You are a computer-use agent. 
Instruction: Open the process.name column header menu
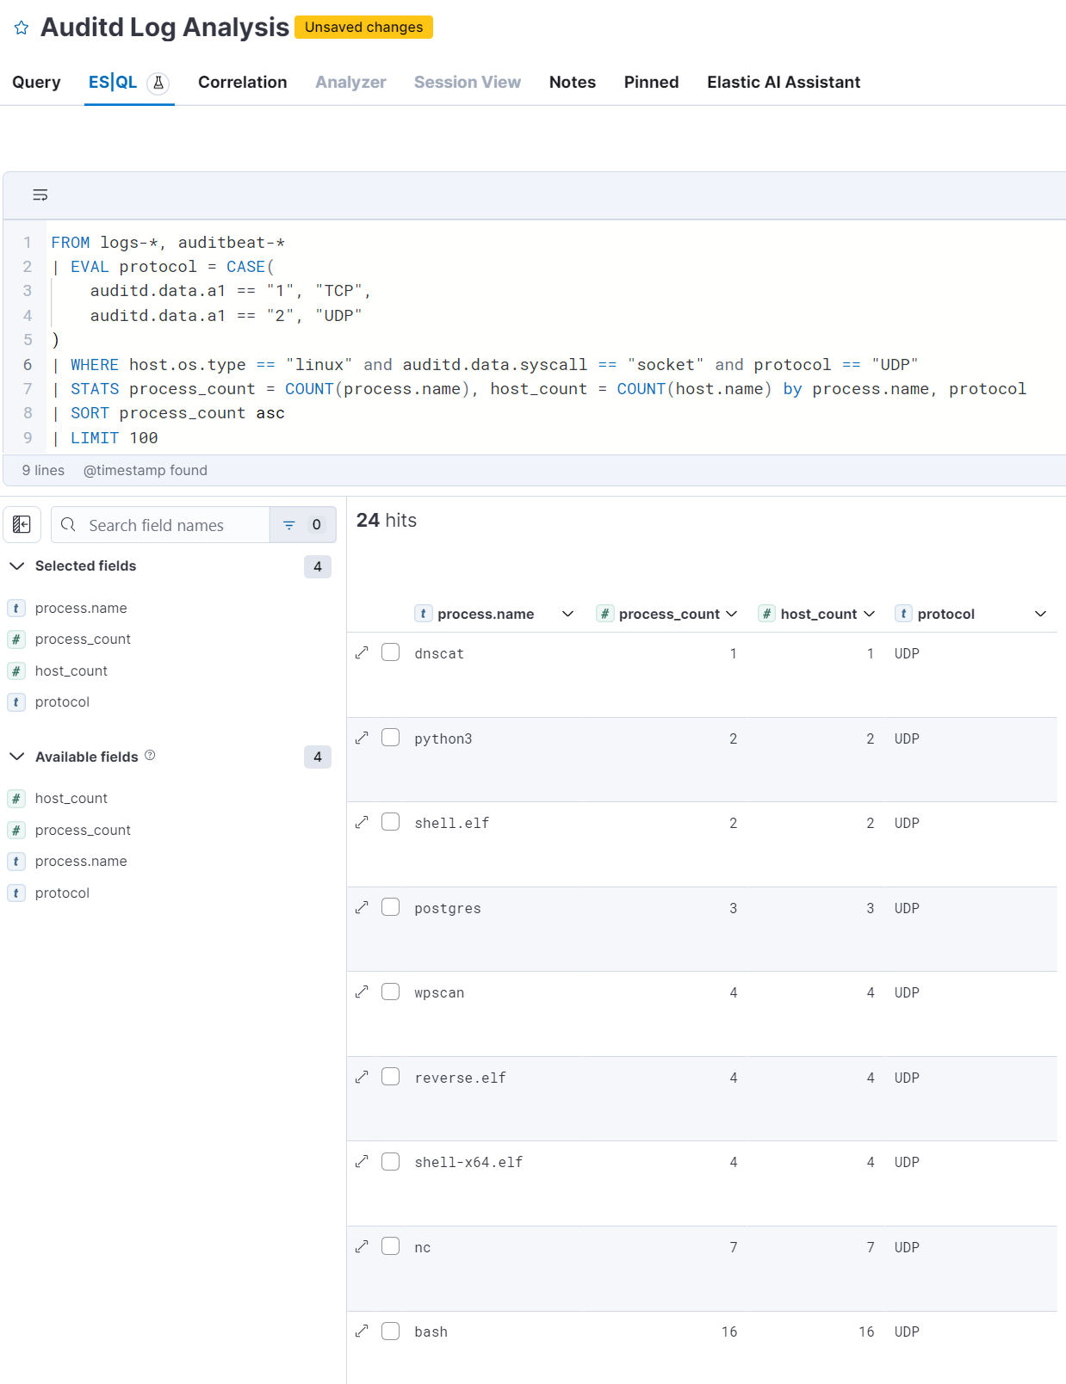tap(567, 614)
